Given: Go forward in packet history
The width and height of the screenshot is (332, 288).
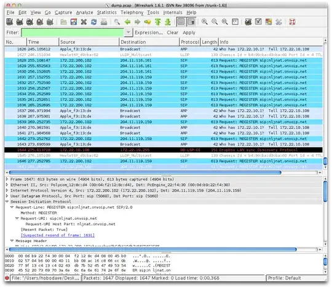Looking at the screenshot, I should [138, 21].
